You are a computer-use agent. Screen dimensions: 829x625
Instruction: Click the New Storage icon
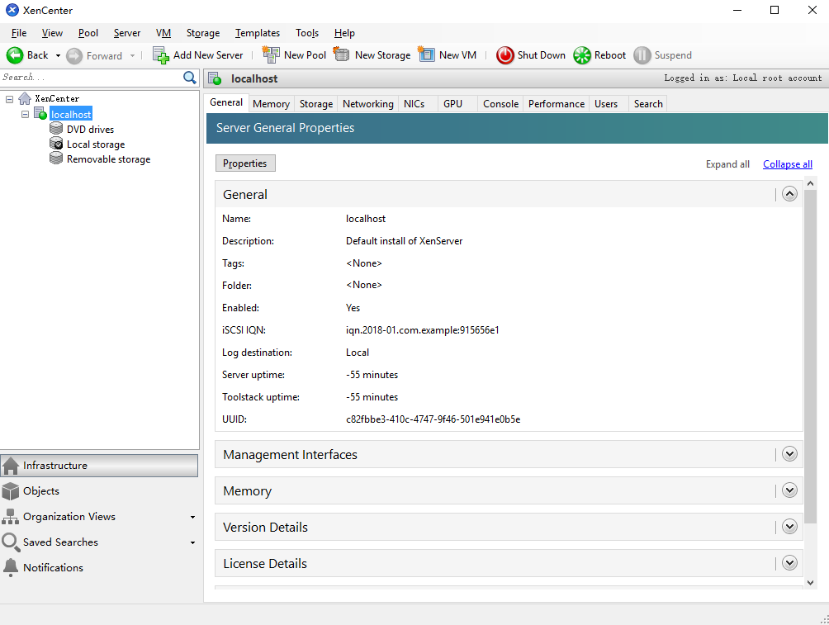pos(342,54)
